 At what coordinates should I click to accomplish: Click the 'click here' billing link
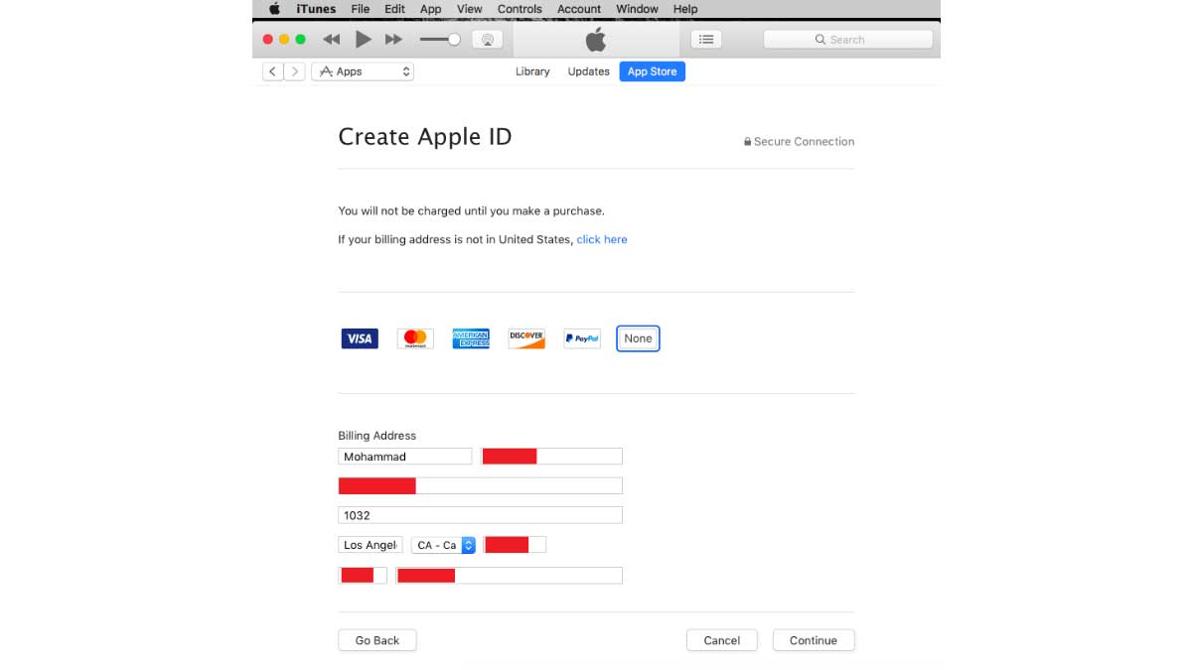tap(602, 239)
